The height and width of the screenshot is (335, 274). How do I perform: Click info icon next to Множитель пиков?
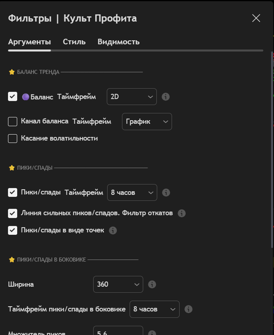pos(152,333)
